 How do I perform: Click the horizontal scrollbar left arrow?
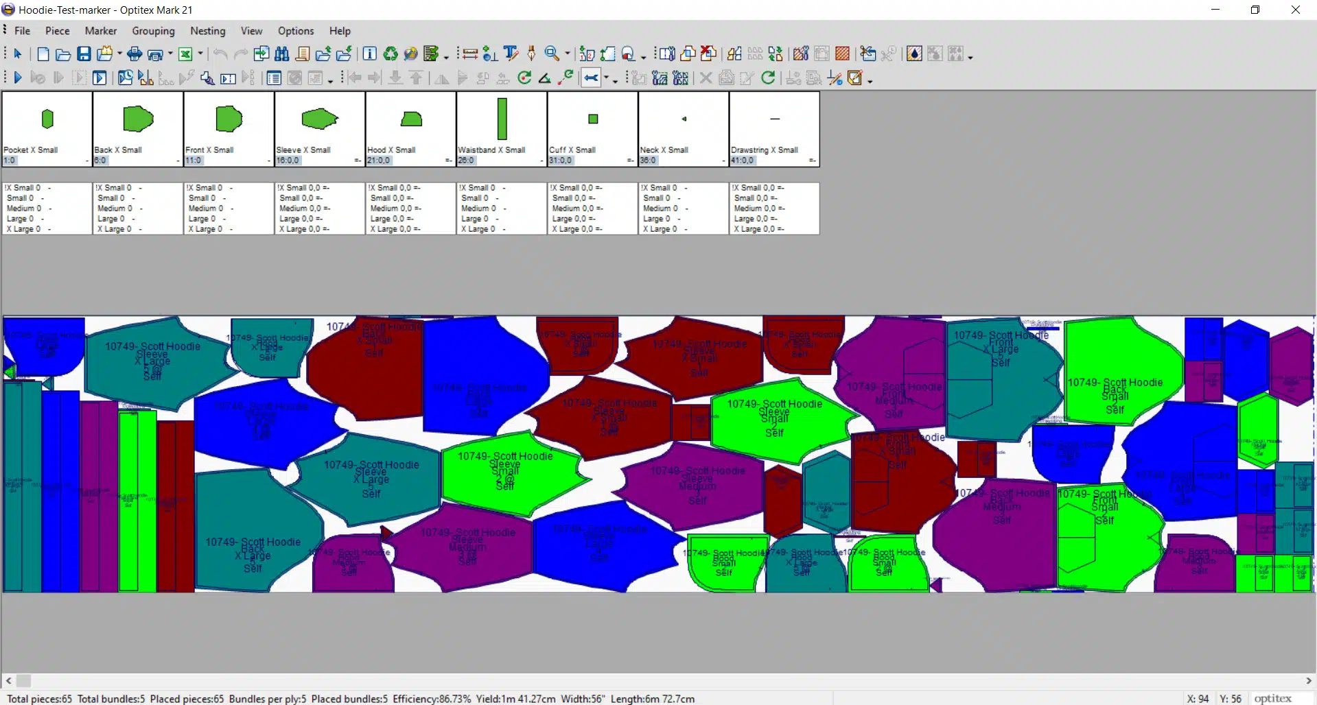(8, 680)
